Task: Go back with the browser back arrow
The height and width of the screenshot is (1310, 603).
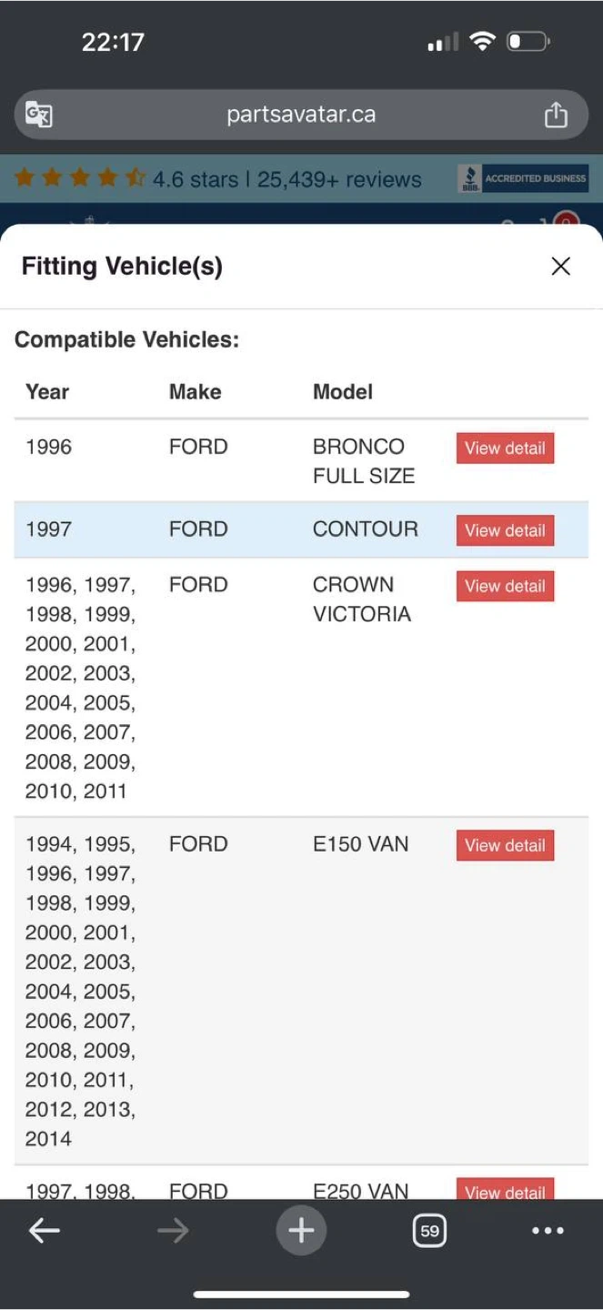Action: (x=44, y=1231)
